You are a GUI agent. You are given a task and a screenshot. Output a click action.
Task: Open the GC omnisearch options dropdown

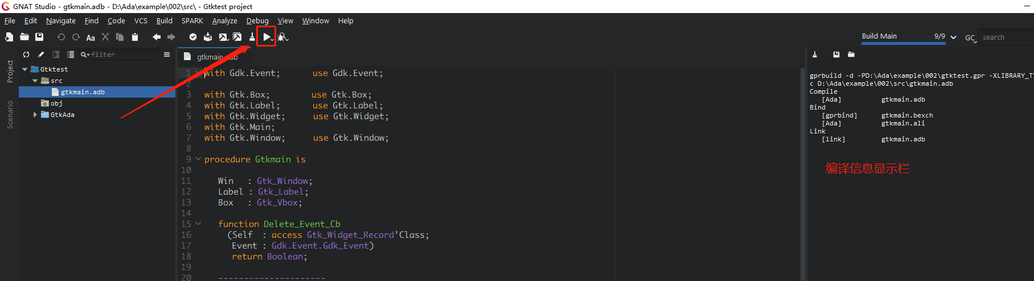pyautogui.click(x=970, y=38)
